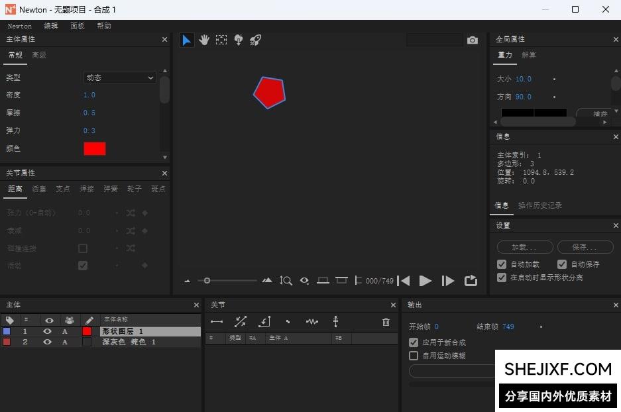Click the 保存... button
Image resolution: width=621 pixels, height=412 pixels.
click(x=585, y=247)
